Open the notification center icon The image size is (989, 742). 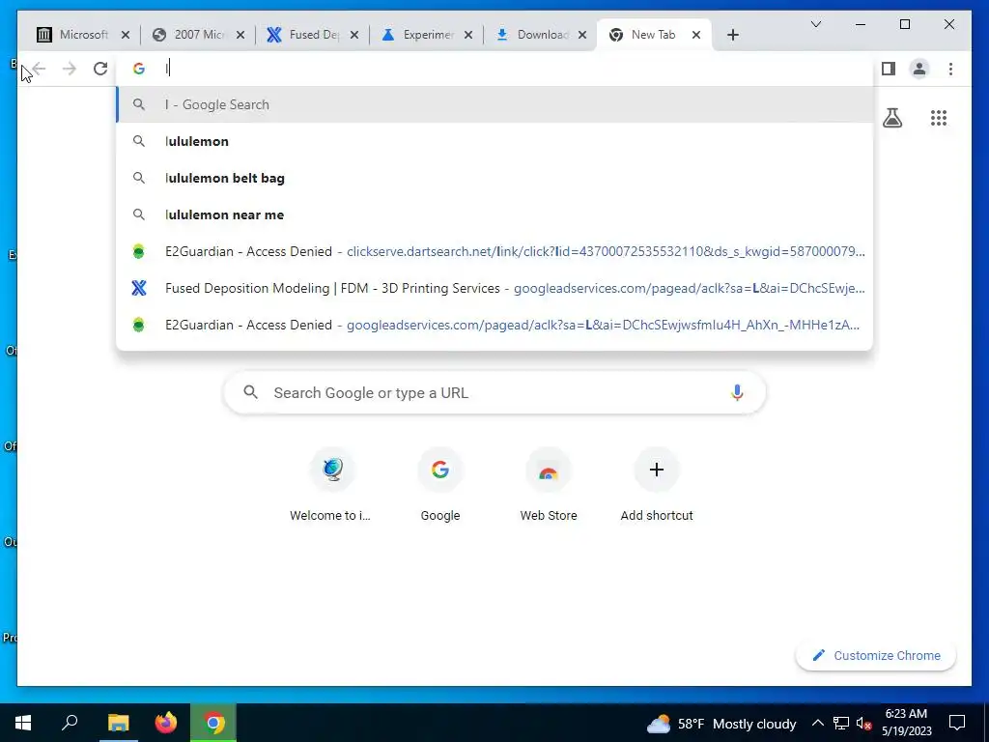pyautogui.click(x=957, y=723)
